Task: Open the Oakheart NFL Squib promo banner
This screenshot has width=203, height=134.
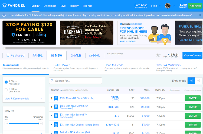Action: [x=87, y=33]
